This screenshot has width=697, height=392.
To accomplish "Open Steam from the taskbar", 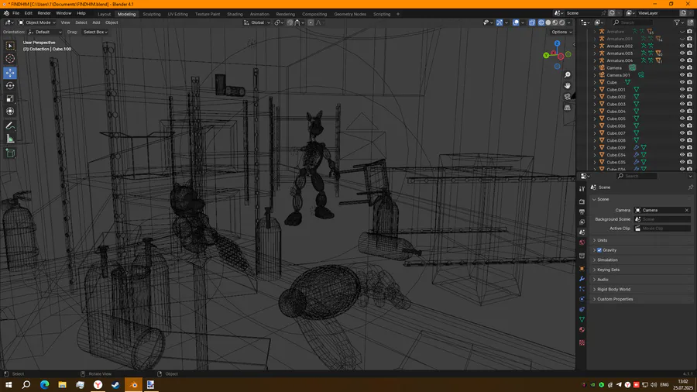I will click(x=115, y=385).
